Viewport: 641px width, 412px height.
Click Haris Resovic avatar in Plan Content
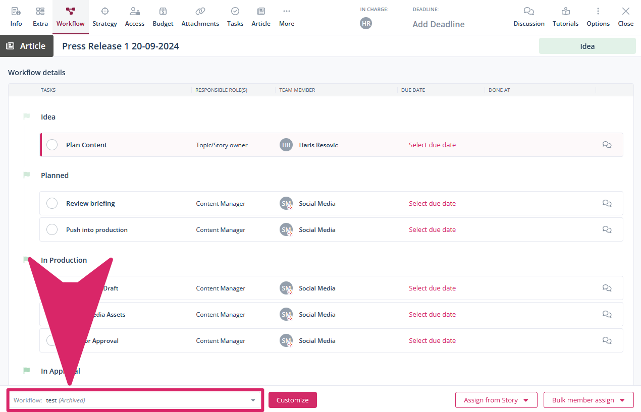286,145
